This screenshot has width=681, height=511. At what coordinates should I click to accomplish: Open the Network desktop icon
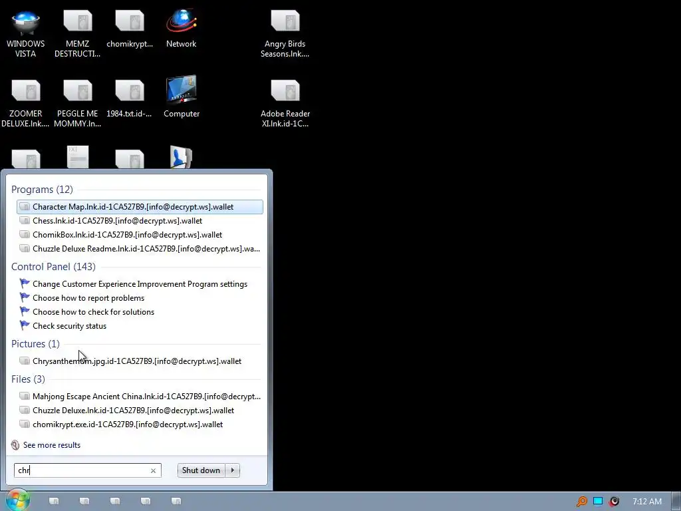[181, 29]
